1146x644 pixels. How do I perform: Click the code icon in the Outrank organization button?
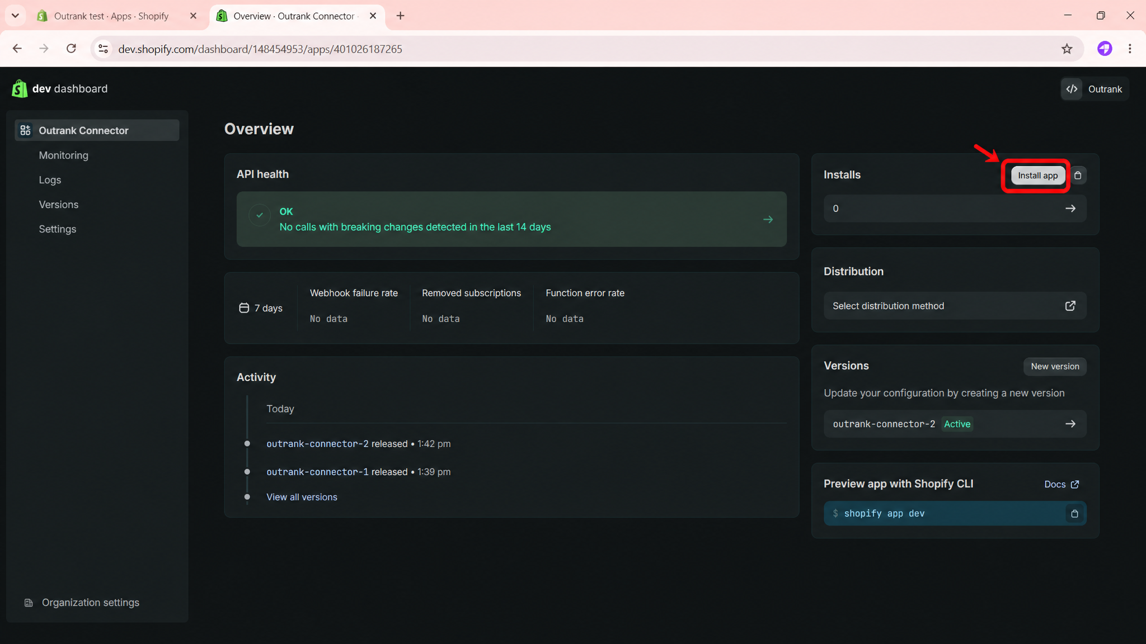[1072, 89]
